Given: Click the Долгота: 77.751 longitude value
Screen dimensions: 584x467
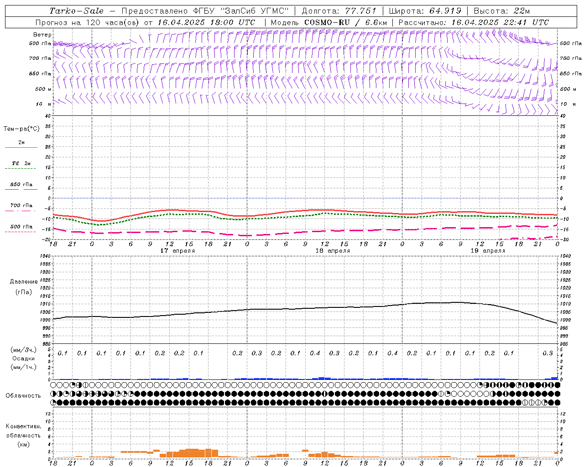Looking at the screenshot, I should pos(339,11).
